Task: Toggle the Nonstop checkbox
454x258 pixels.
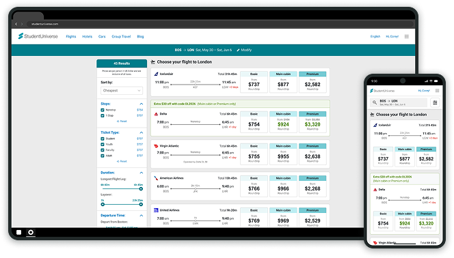Action: pyautogui.click(x=102, y=110)
